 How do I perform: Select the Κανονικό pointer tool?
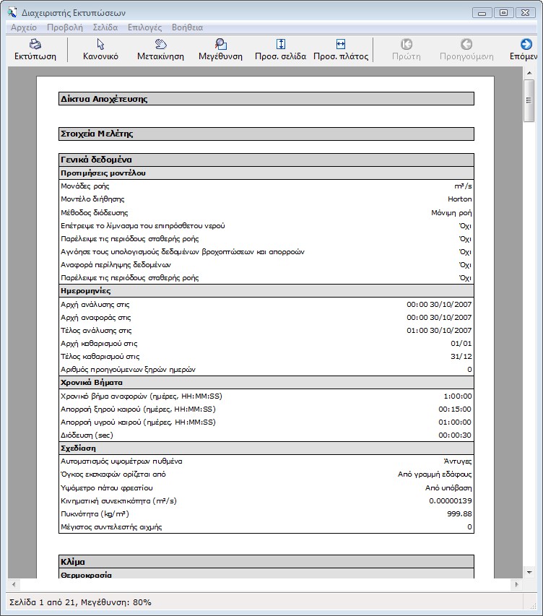coord(100,44)
